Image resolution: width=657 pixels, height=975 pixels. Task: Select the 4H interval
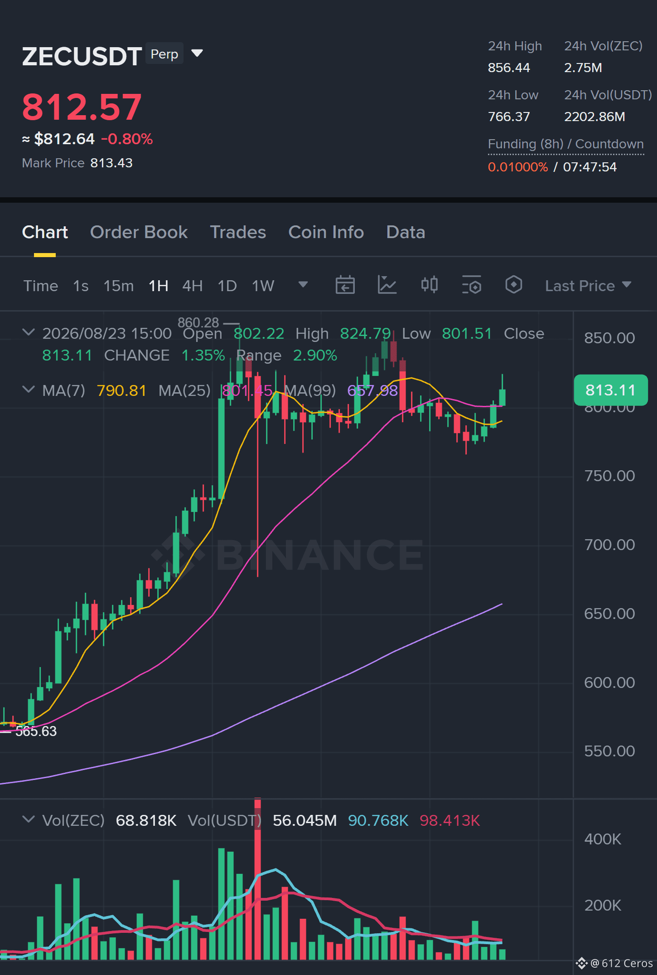coord(193,286)
